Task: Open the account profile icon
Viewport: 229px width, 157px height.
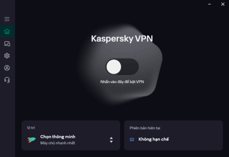Action: point(7,68)
